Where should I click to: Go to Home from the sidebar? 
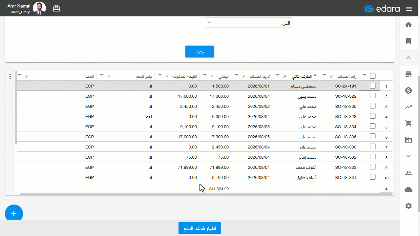409,25
